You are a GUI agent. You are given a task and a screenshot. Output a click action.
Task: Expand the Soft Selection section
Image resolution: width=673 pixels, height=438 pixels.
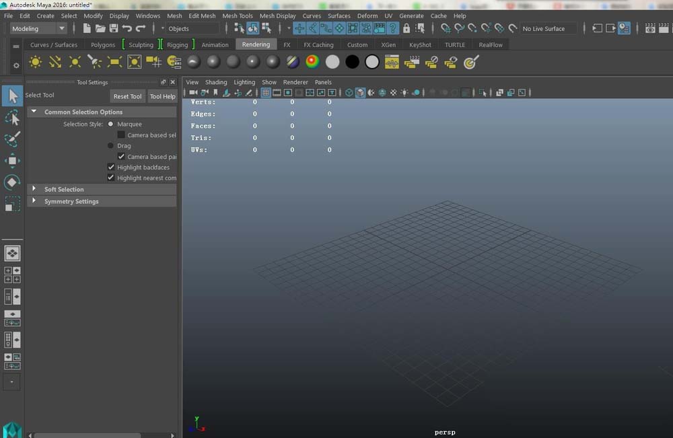(34, 189)
